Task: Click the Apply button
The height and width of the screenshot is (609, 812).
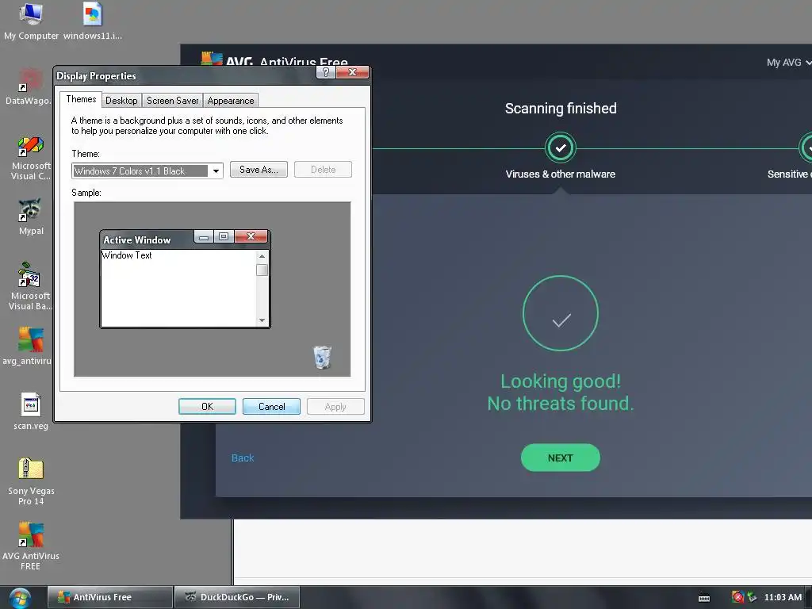Action: coord(335,407)
